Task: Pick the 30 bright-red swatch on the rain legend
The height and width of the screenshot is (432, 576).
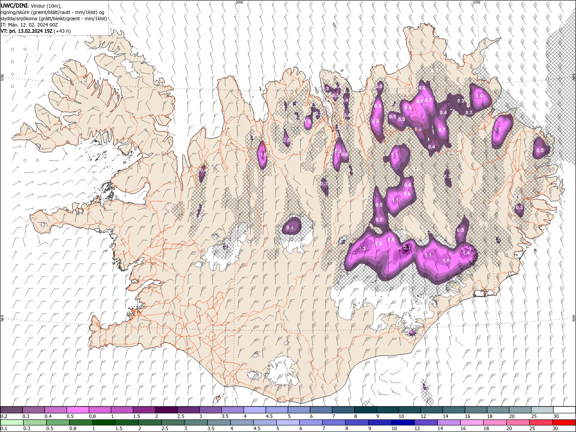Action: pyautogui.click(x=563, y=423)
